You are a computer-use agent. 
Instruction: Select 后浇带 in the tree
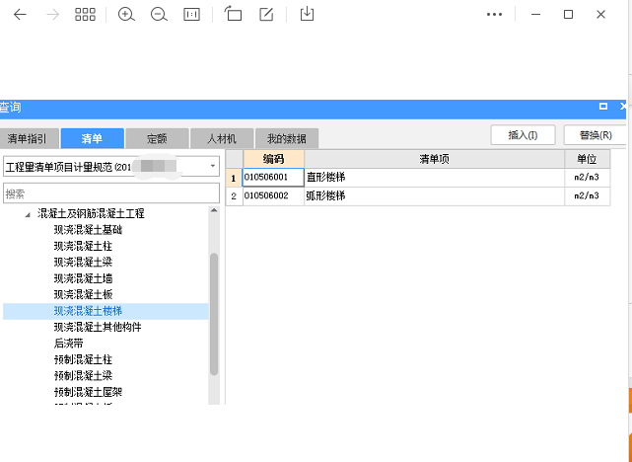68,344
